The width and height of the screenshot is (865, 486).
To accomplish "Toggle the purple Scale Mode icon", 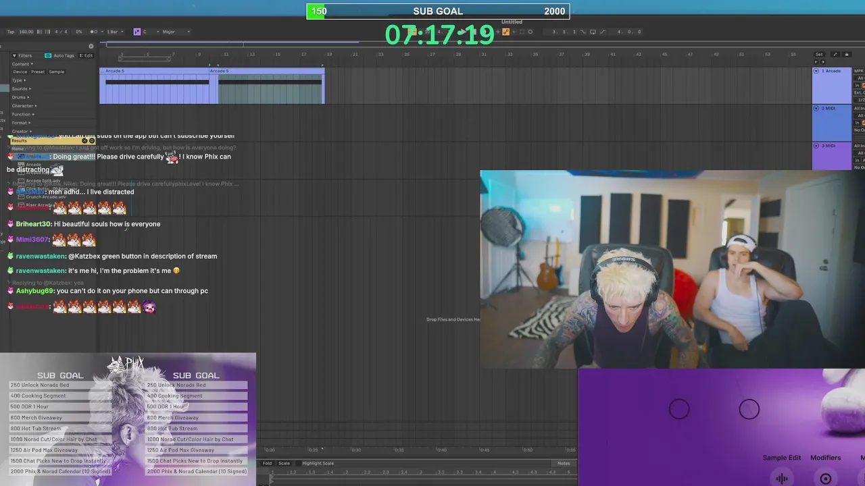I will click(x=137, y=32).
